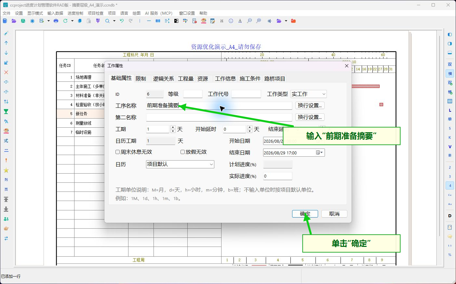The width and height of the screenshot is (456, 284).
Task: Click the pencil edit icon in left sidebar
Action: coord(6,33)
